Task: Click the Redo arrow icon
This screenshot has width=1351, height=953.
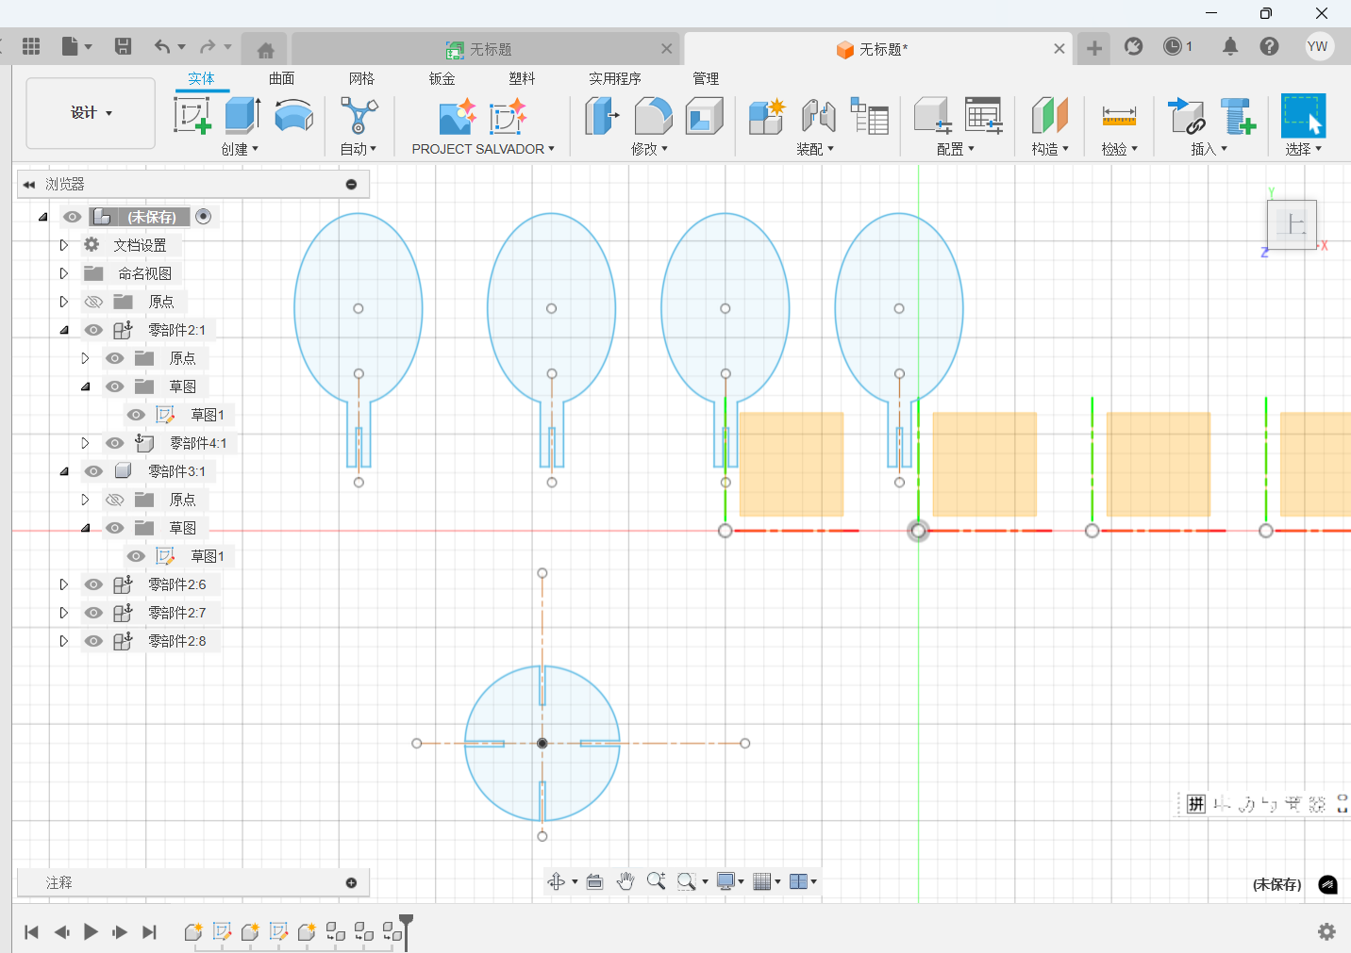Action: pyautogui.click(x=208, y=46)
